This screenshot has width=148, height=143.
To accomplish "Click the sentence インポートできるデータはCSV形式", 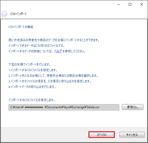I will (x=37, y=46).
